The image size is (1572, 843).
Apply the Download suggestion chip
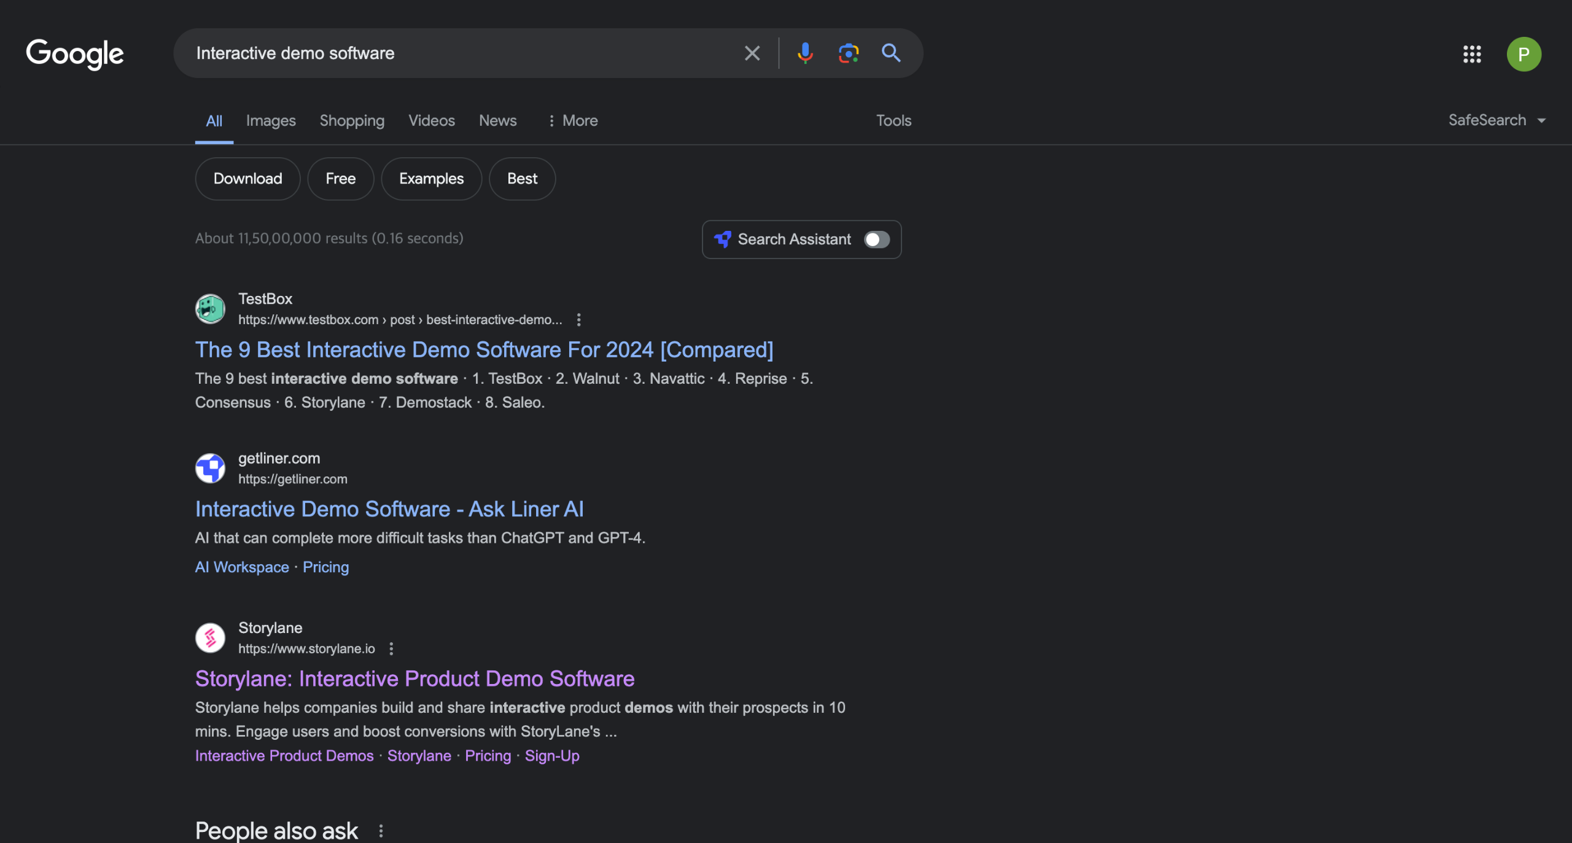pos(247,179)
